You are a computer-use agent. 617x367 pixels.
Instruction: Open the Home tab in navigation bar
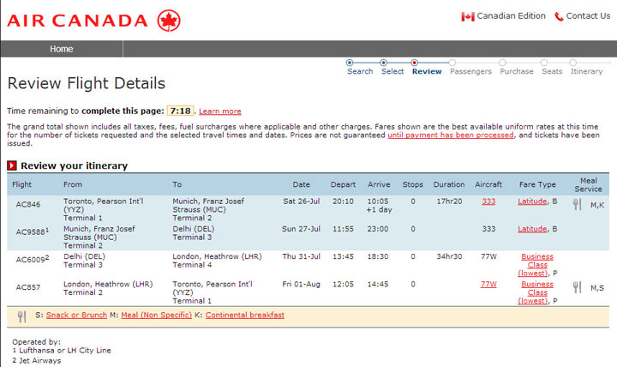coord(62,49)
